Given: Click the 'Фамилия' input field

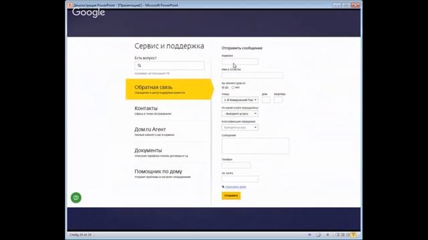Looking at the screenshot, I should (240, 61).
